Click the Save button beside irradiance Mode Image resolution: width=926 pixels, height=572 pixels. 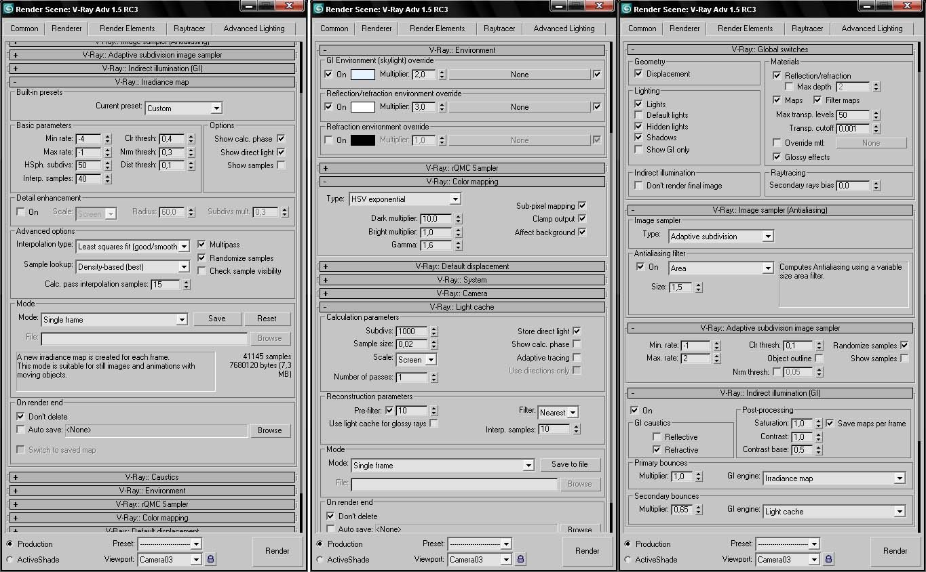click(x=217, y=319)
